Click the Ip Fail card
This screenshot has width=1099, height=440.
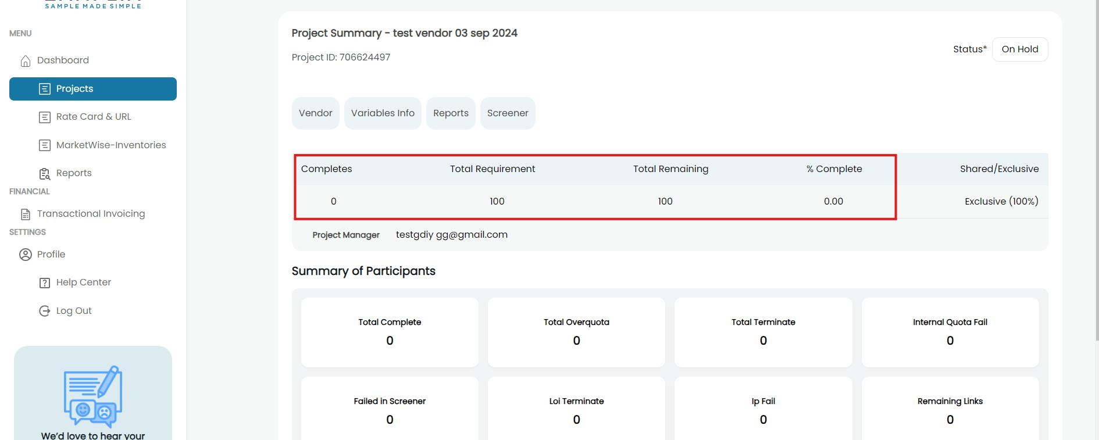[x=763, y=408]
